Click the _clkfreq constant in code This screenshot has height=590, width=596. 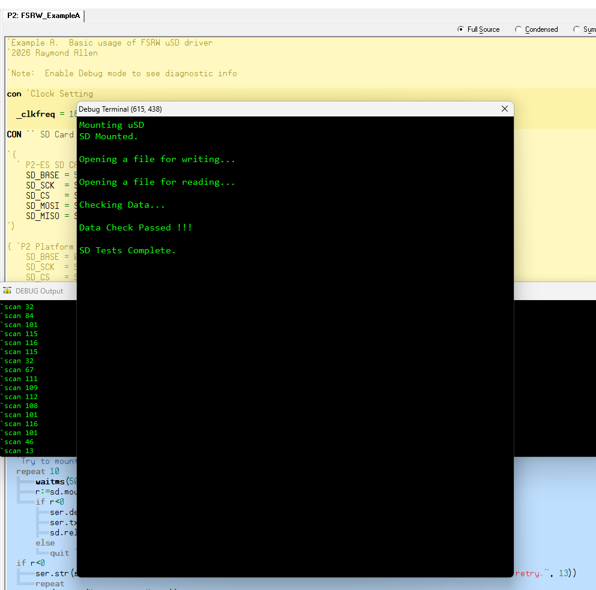click(37, 114)
